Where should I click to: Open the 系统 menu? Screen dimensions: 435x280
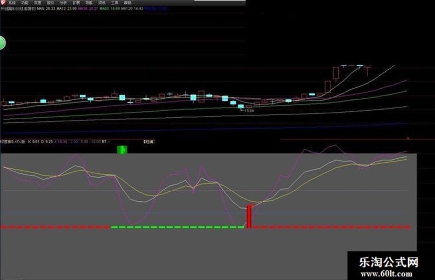[x=12, y=3]
